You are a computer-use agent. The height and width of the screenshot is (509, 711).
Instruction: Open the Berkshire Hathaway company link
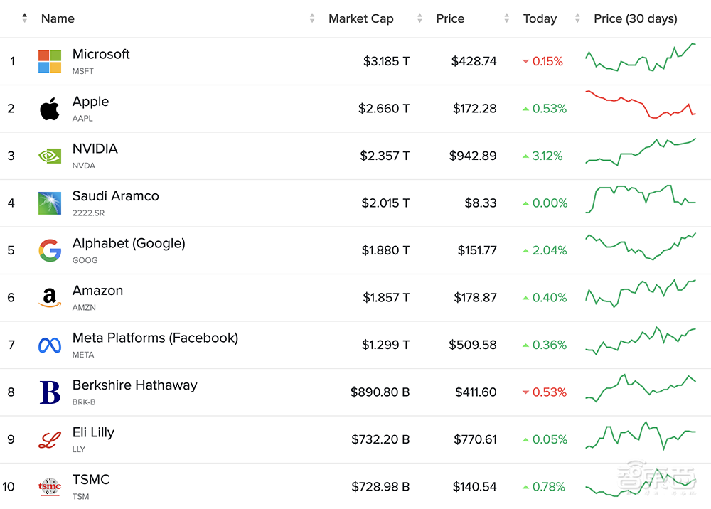(x=134, y=385)
